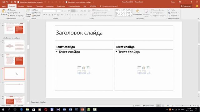Open the Insert (Вставка) tab

pos(21,6)
